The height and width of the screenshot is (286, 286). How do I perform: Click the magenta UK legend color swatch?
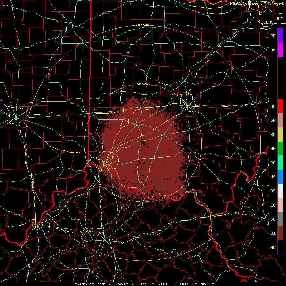point(281,50)
